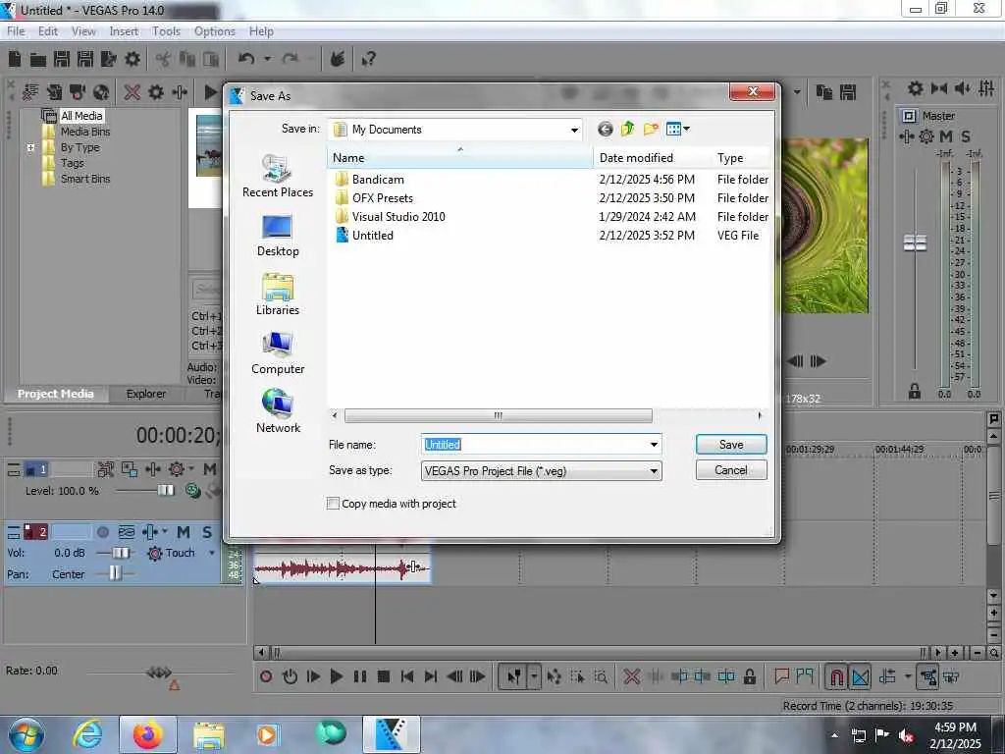Click the file list horizontal scrollbar
Viewport: 1005px width, 754px height.
498,415
